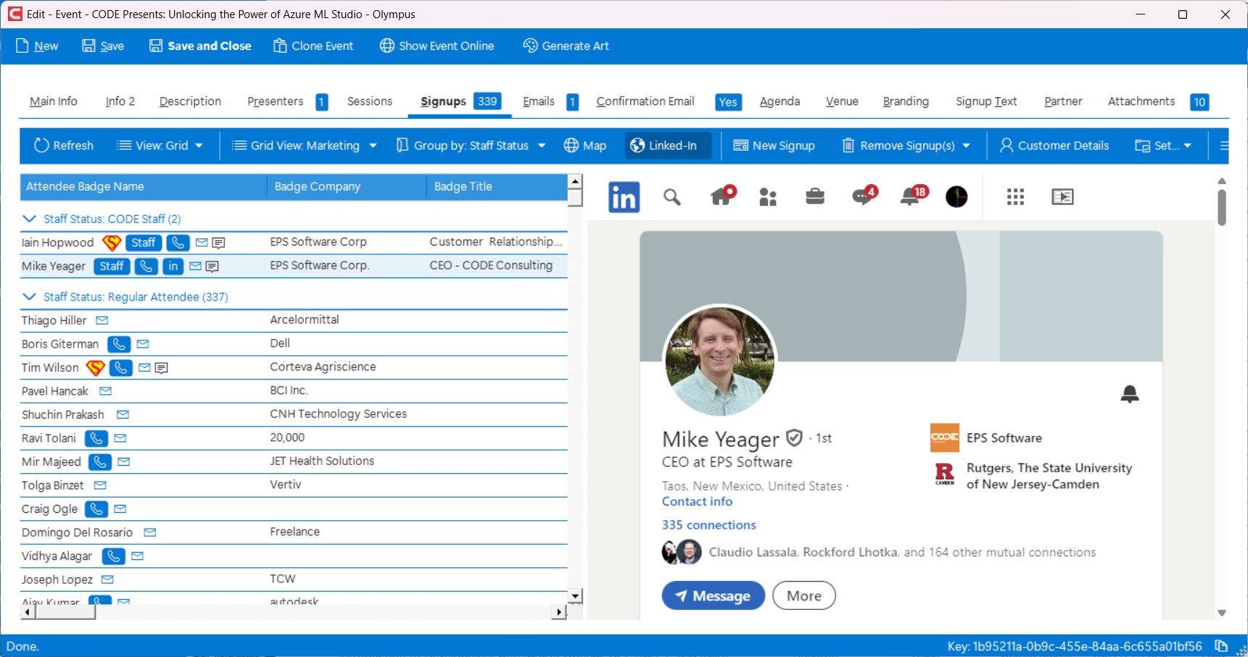Screen dimensions: 1248x657
Task: Click the LinkedIn Learning video icon
Action: [x=1062, y=197]
